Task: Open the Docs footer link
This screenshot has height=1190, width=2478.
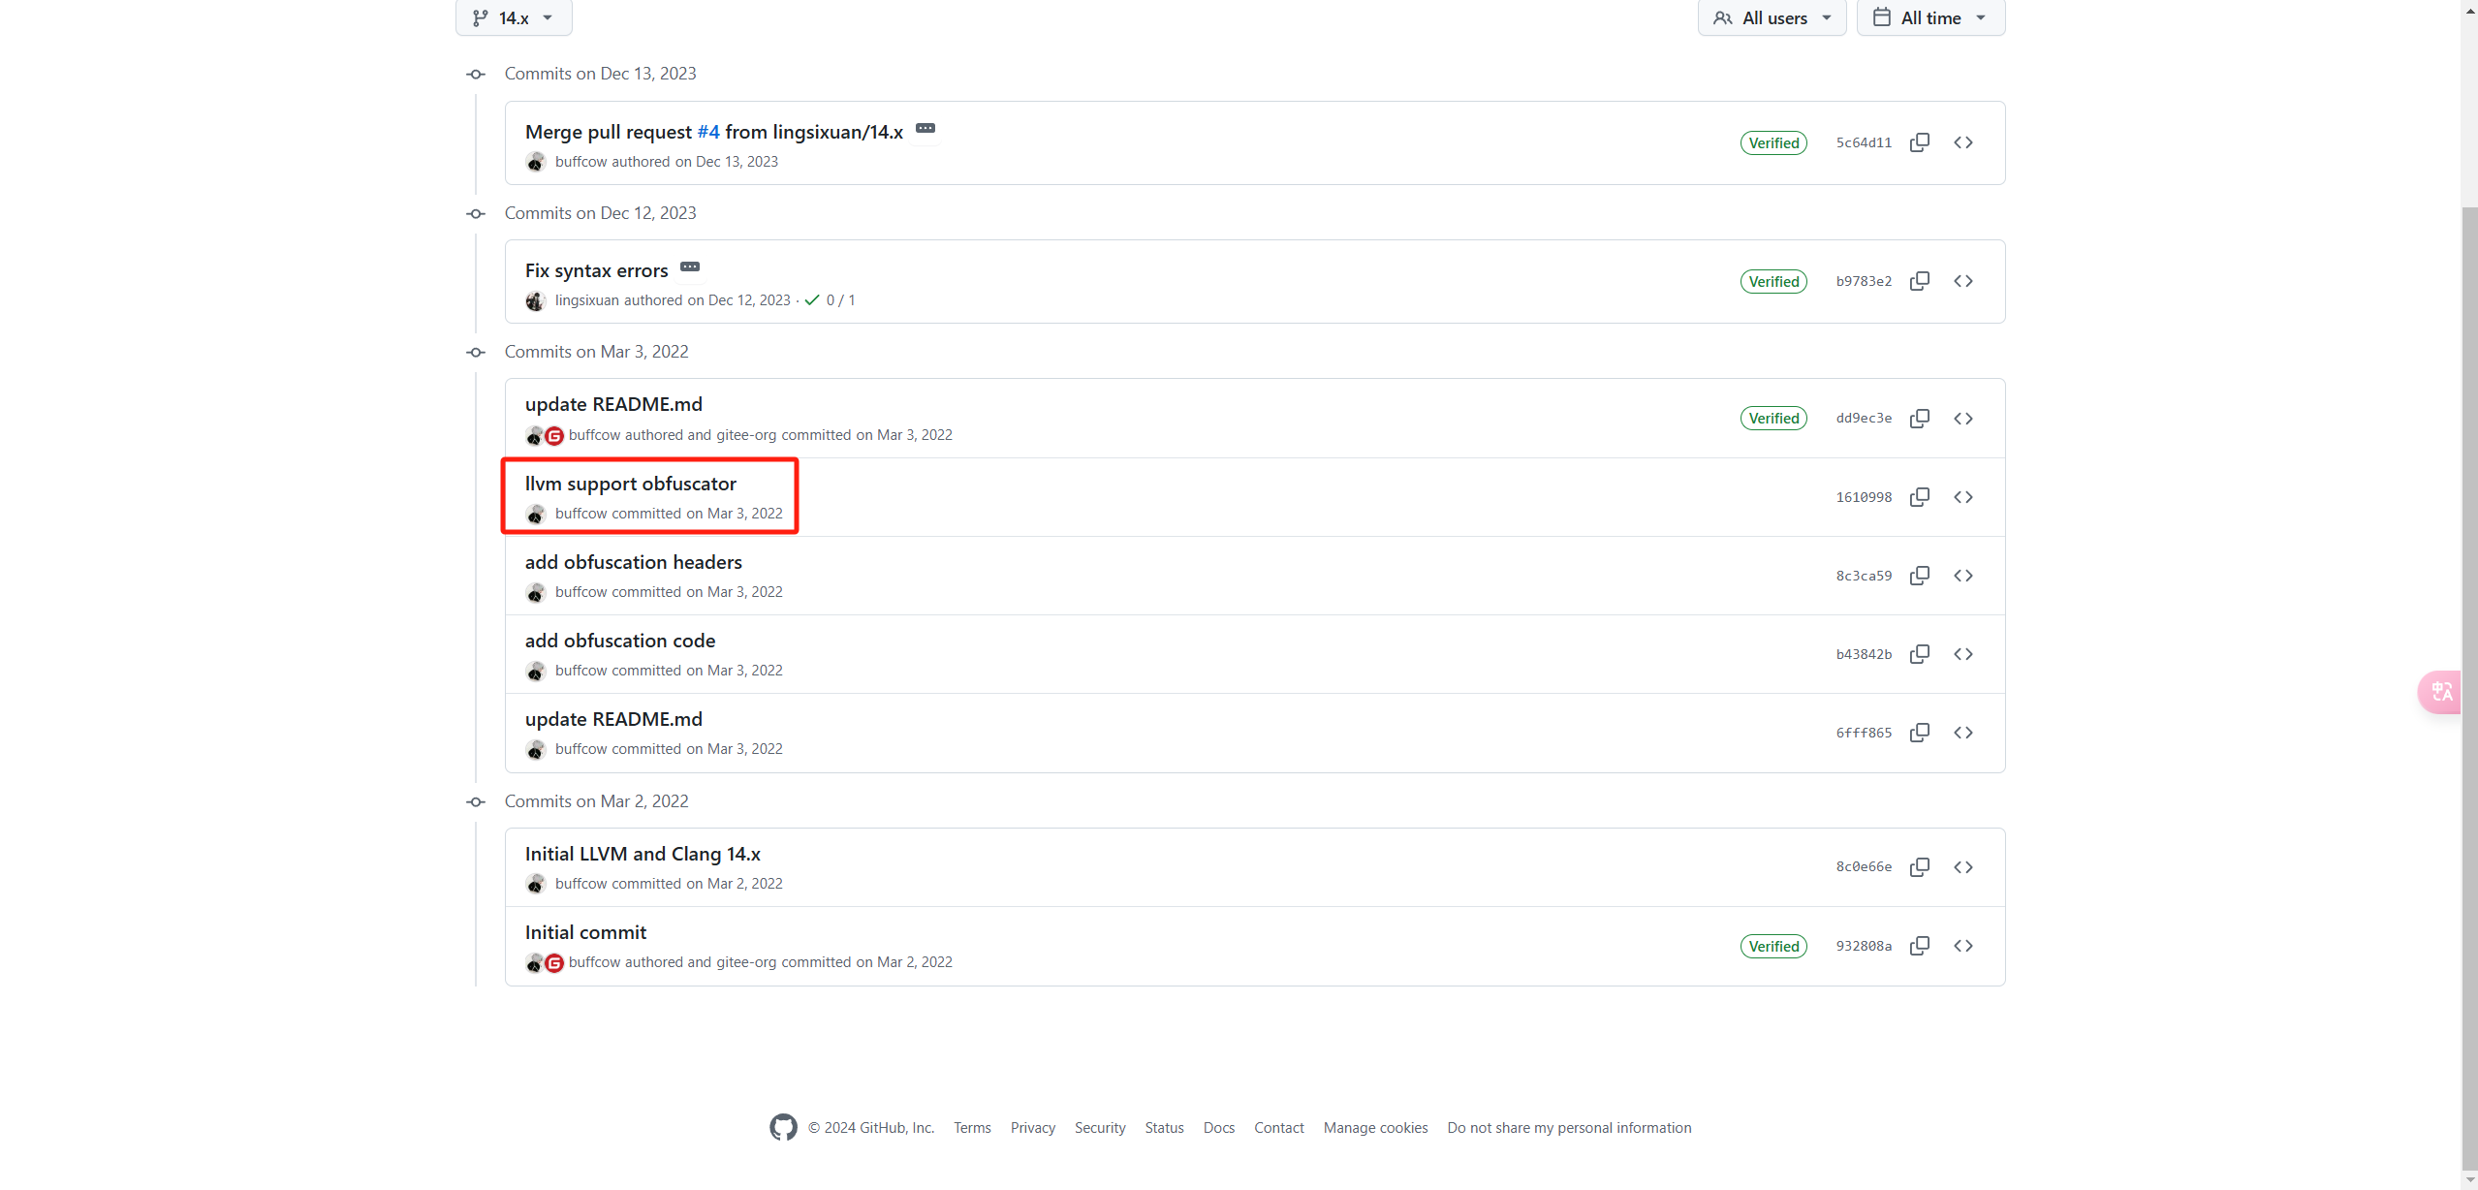Action: [x=1218, y=1128]
